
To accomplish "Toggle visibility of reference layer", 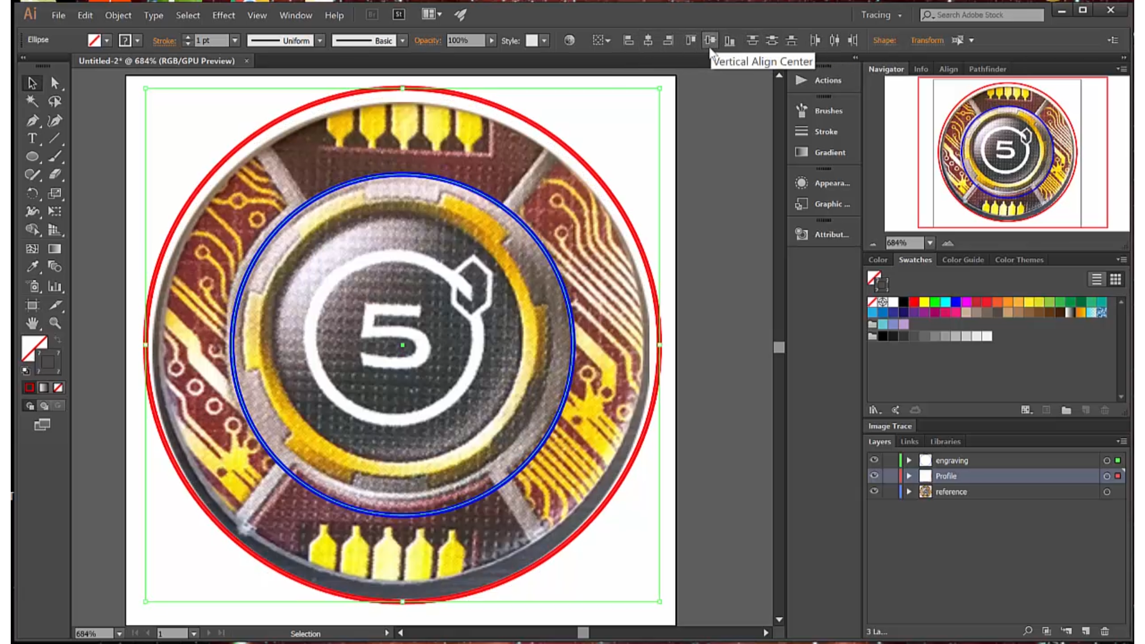I will pyautogui.click(x=873, y=491).
